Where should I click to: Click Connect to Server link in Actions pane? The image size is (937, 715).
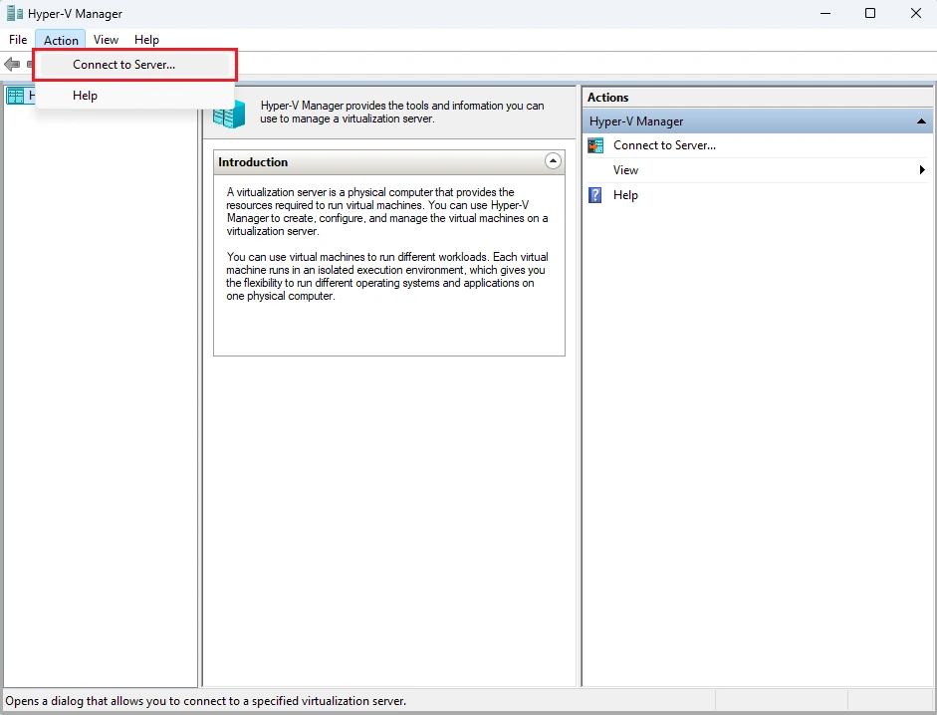(664, 145)
